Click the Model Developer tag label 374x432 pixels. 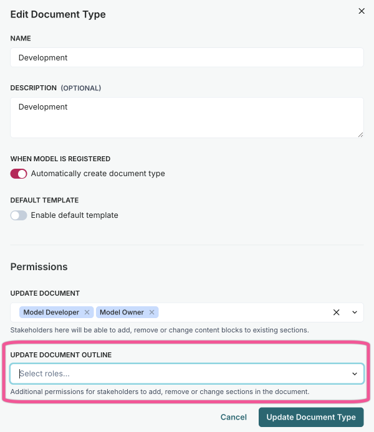click(x=51, y=312)
